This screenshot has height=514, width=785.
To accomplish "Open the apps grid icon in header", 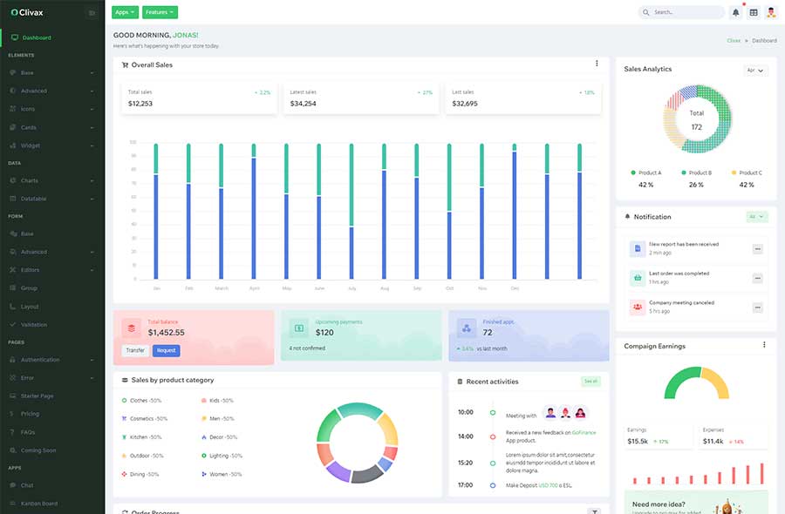I will coord(754,12).
